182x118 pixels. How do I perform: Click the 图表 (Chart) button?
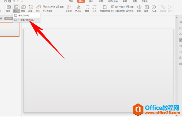[60, 7]
